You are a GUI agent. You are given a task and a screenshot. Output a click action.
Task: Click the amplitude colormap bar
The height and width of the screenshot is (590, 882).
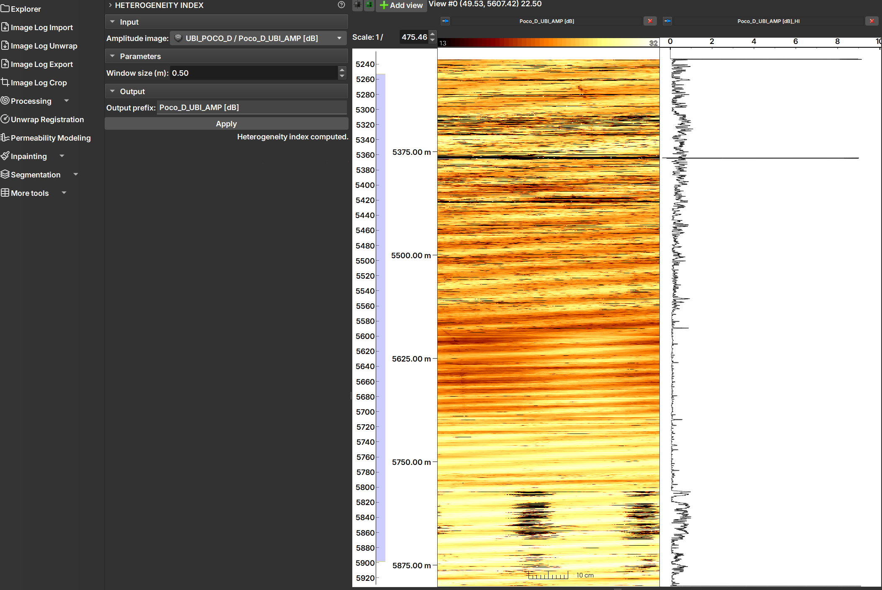pyautogui.click(x=548, y=43)
